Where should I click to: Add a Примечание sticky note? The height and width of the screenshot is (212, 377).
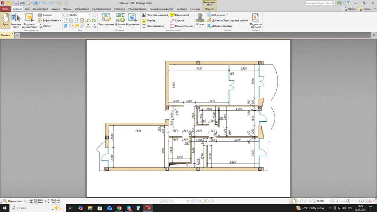[x=179, y=15]
